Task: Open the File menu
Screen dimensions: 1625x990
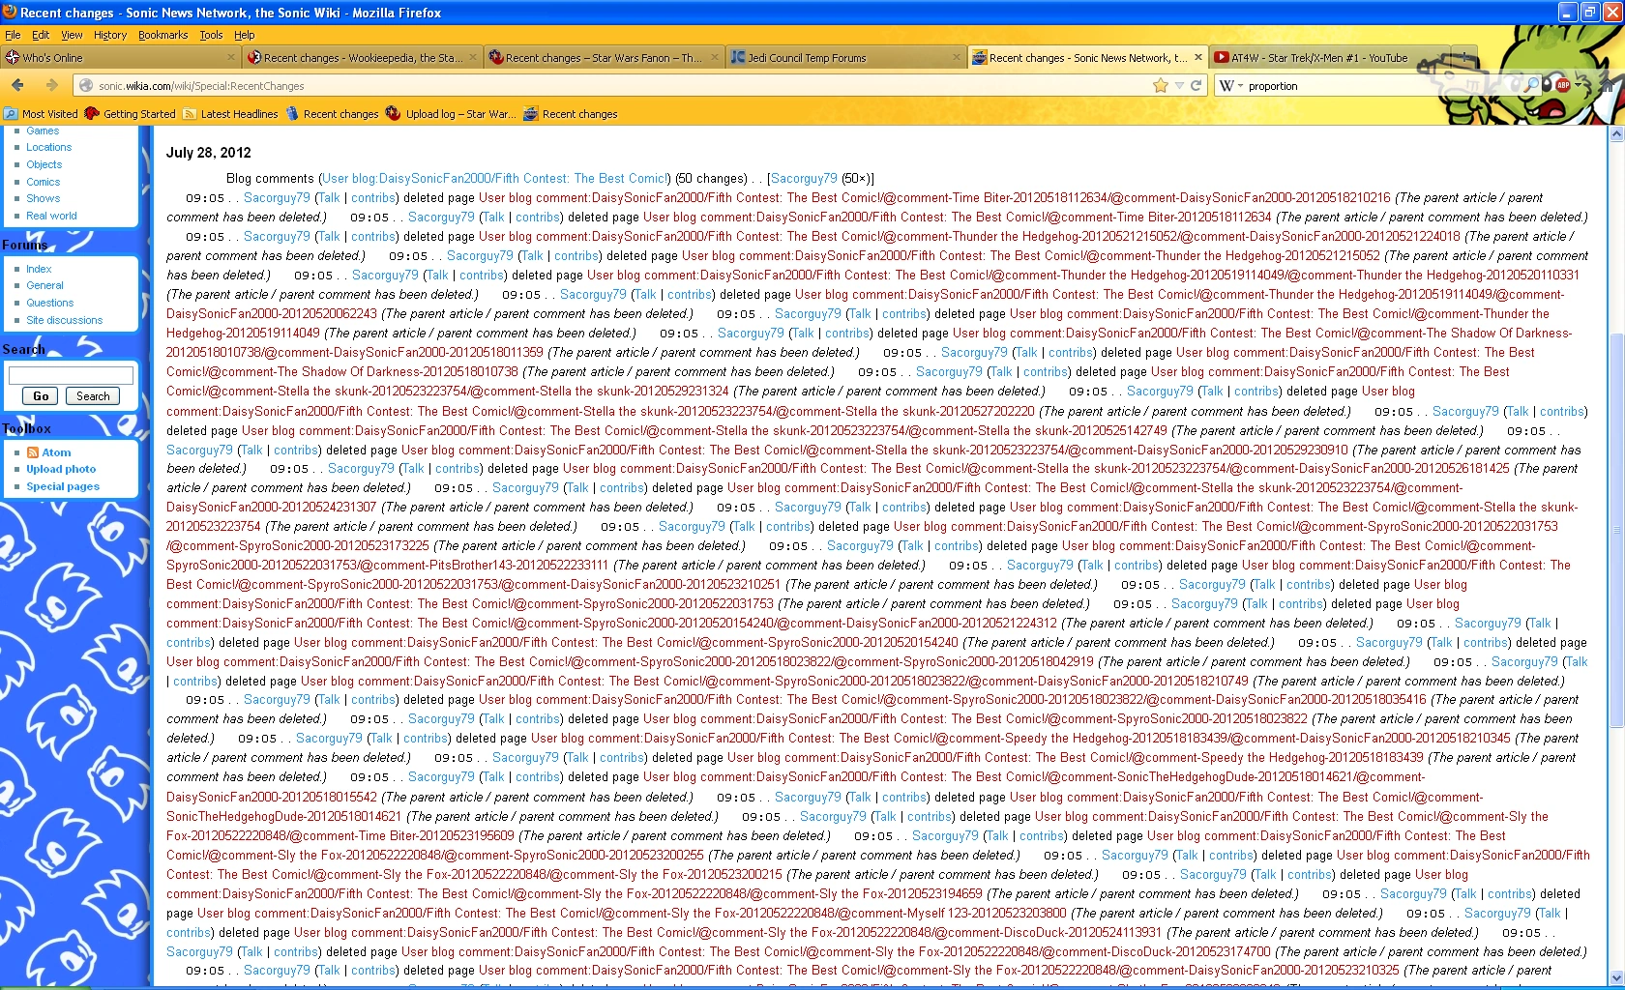Action: pos(13,35)
